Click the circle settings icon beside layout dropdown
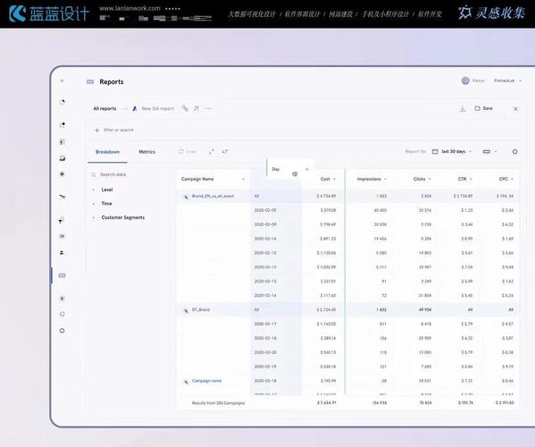This screenshot has height=447, width=535. [514, 152]
